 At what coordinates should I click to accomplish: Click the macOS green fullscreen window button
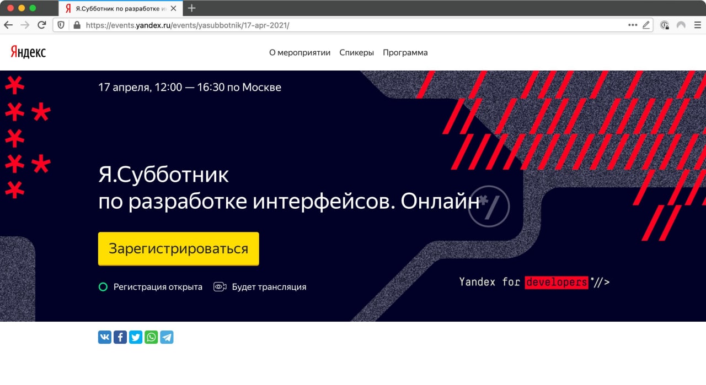point(33,8)
